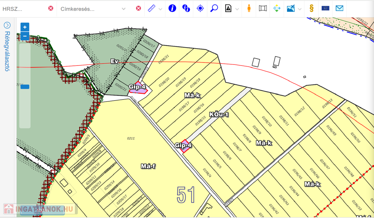Open the folded map icon
Image resolution: width=374 pixels, height=218 pixels.
(x=263, y=8)
